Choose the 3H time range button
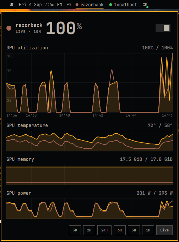Screen dimensions: 179x242 134,230
